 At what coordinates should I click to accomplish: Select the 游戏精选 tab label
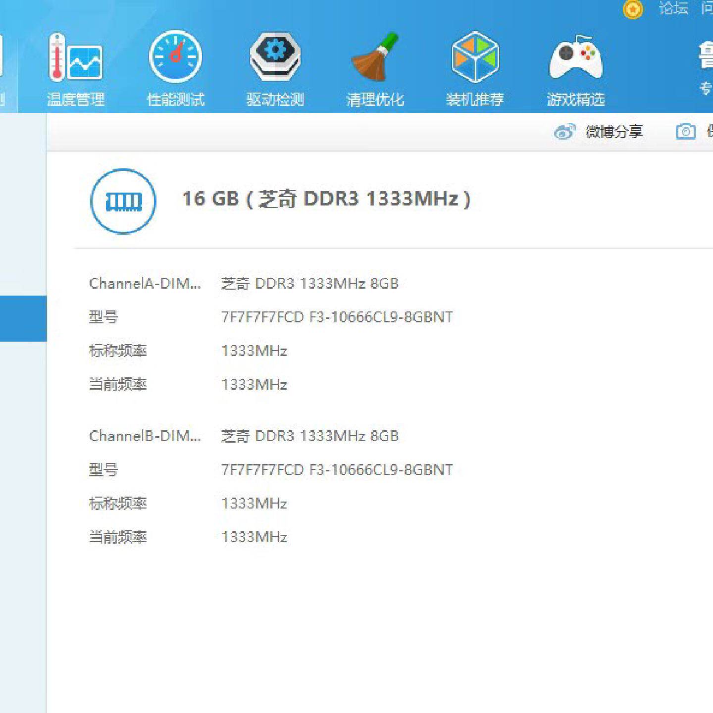pos(576,100)
